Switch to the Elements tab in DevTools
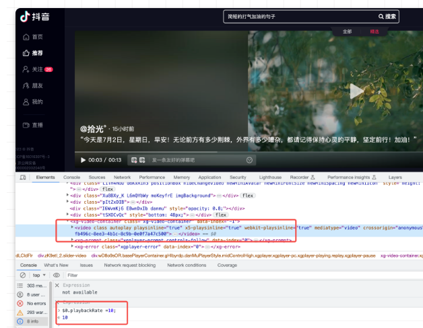This screenshot has height=328, width=423. pyautogui.click(x=45, y=177)
